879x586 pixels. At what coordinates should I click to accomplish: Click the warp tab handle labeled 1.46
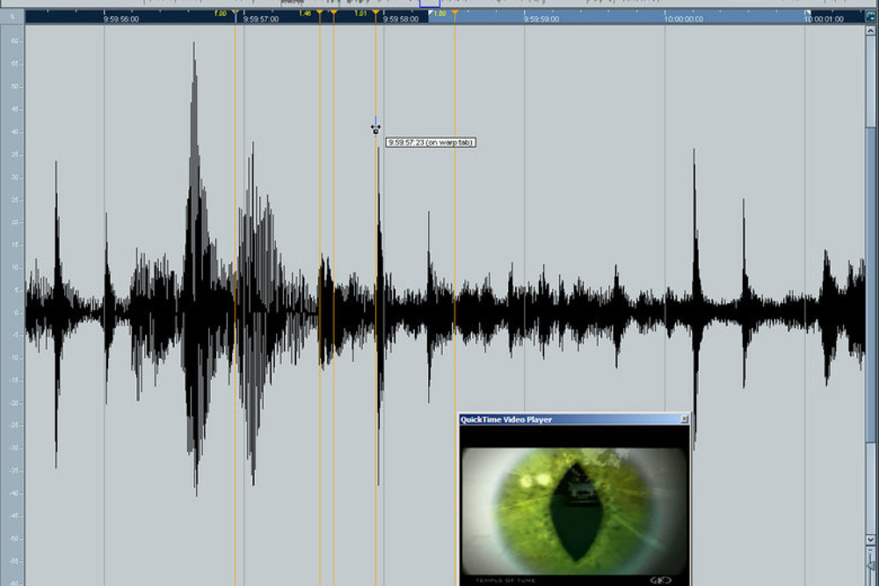click(320, 12)
